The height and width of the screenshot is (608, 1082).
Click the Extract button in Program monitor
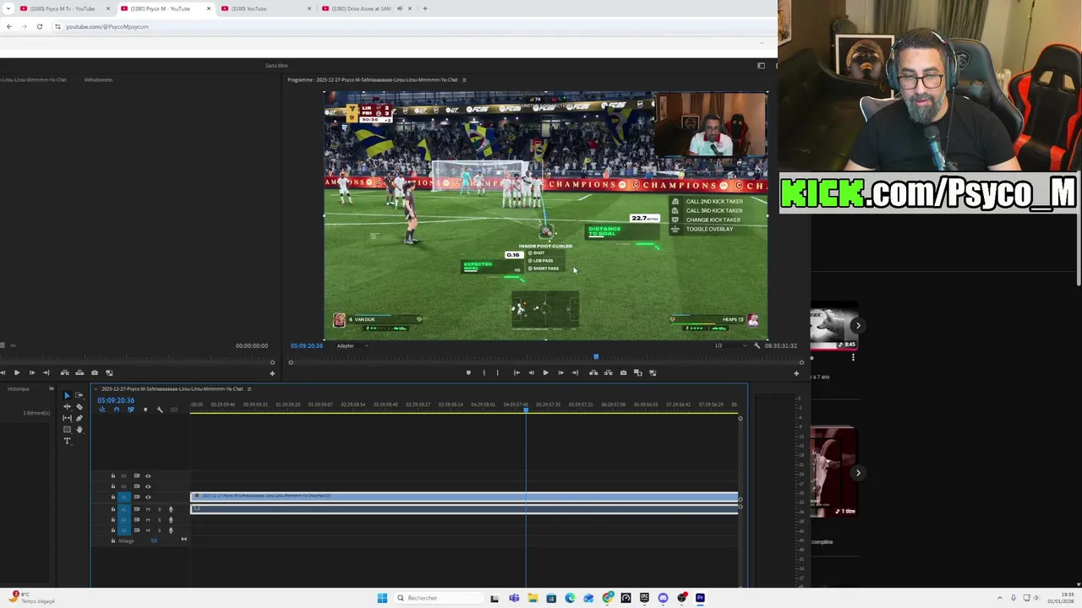608,372
